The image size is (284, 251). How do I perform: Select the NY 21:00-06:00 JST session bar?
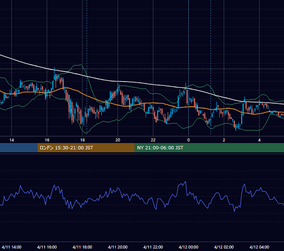point(209,148)
